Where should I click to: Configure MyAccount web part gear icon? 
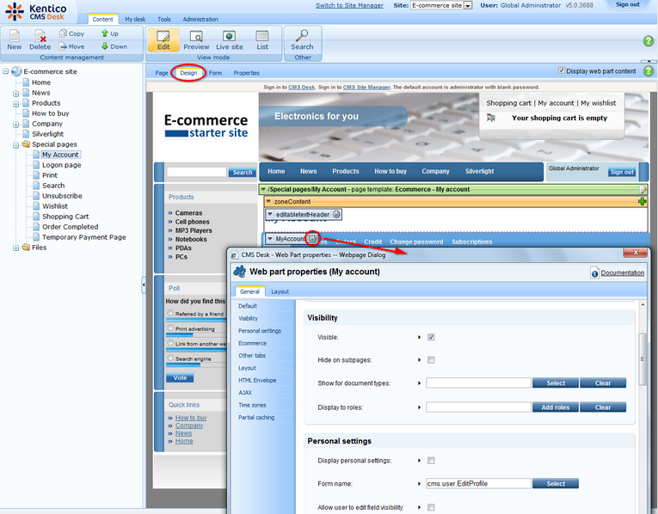[312, 239]
